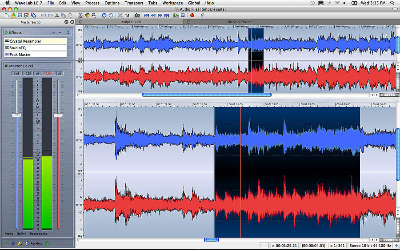Screen dimensions: 400x250
Task: Open the File menu
Action: 51,3
